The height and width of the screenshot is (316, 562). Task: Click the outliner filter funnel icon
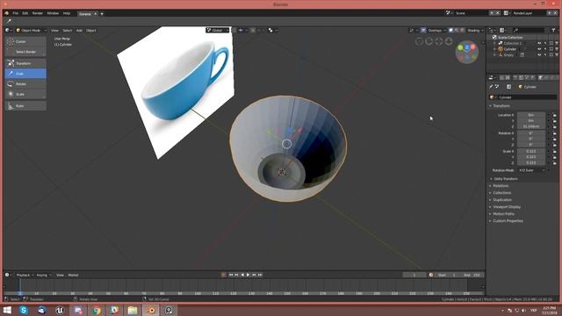coord(553,31)
